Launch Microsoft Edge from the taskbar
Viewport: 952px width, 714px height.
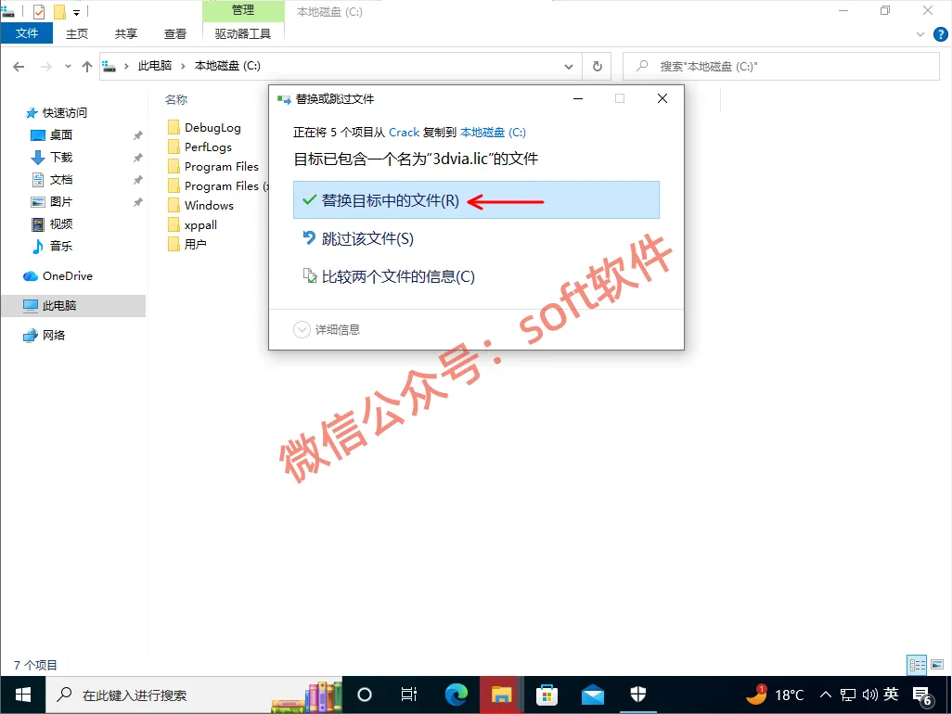point(456,695)
